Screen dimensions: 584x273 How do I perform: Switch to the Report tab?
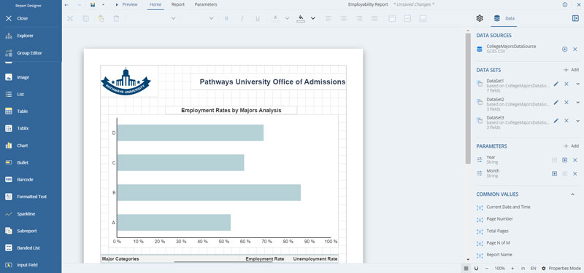pos(177,4)
